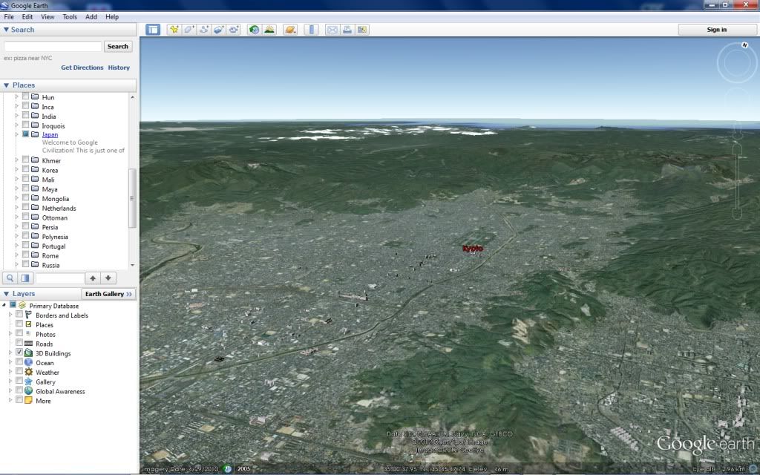Enable the Photos layer checkbox
The width and height of the screenshot is (760, 475).
pyautogui.click(x=19, y=333)
